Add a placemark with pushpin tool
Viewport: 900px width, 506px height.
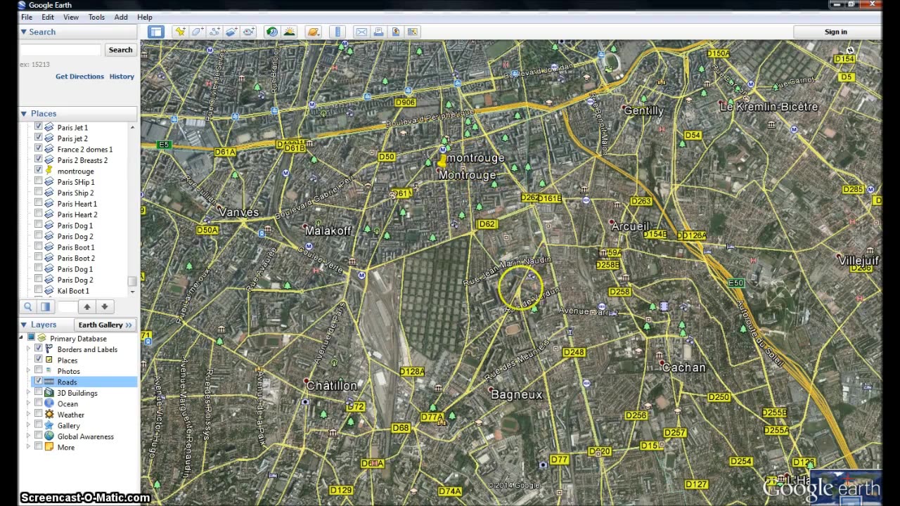click(x=181, y=32)
